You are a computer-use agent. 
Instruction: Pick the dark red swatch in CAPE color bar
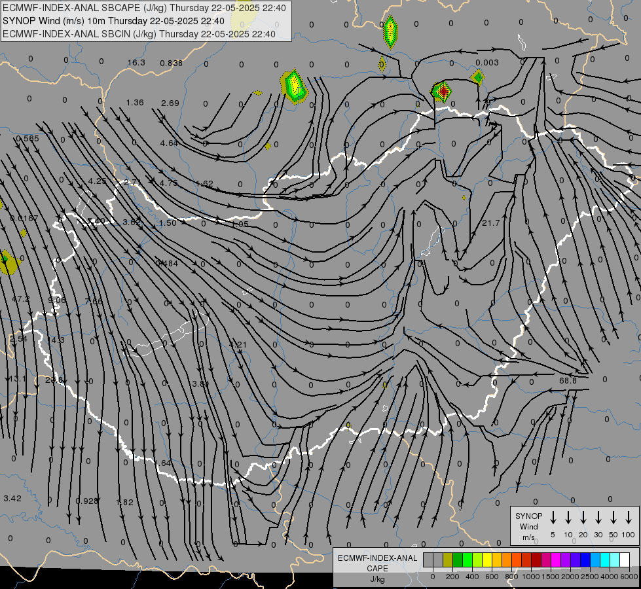tap(536, 560)
